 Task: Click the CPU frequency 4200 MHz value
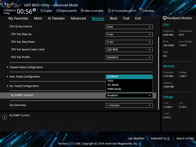pyautogui.click(x=168, y=35)
